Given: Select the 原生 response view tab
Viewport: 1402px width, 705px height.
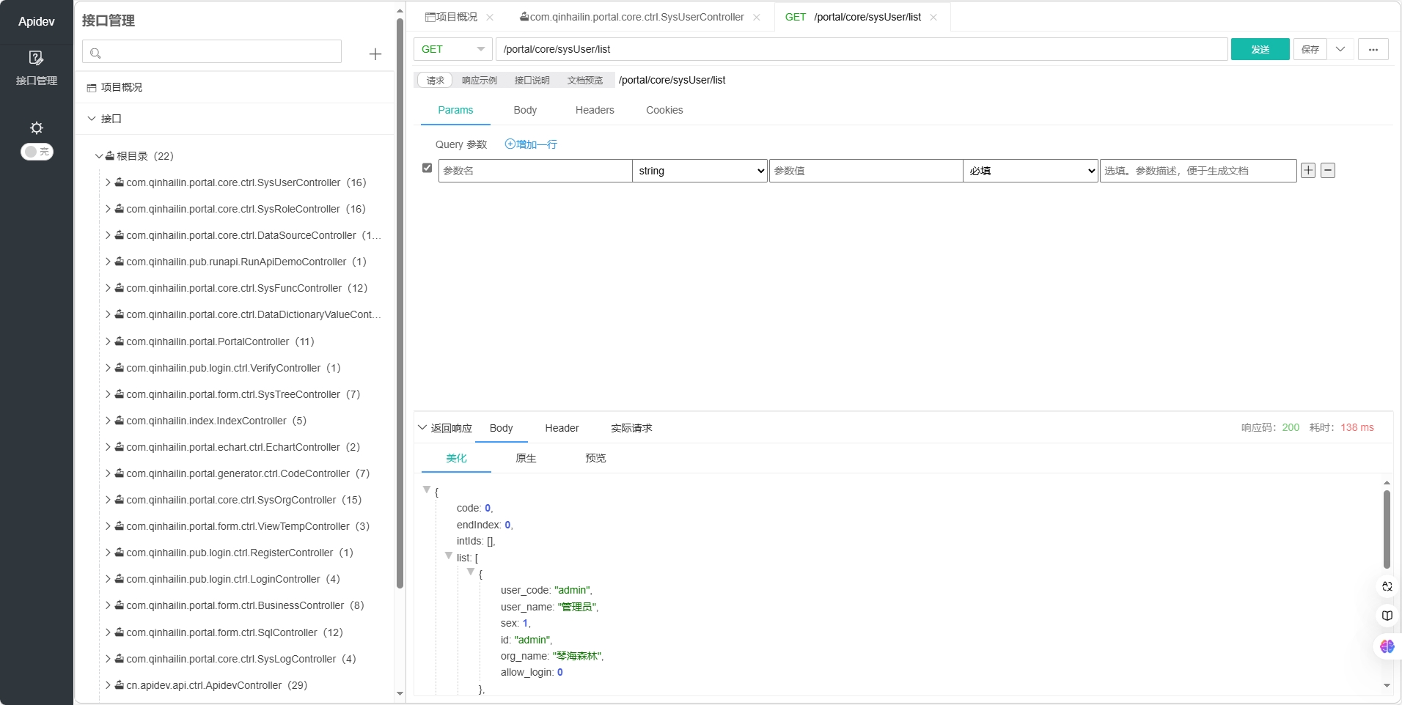Looking at the screenshot, I should pos(526,458).
